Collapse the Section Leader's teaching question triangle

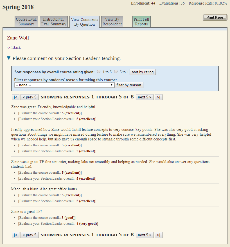9,58
